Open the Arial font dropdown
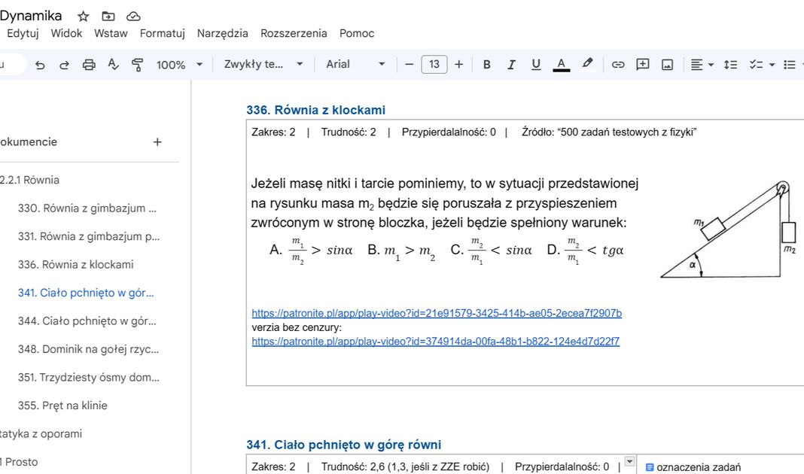Screen dimensions: 804x474 pyautogui.click(x=355, y=65)
